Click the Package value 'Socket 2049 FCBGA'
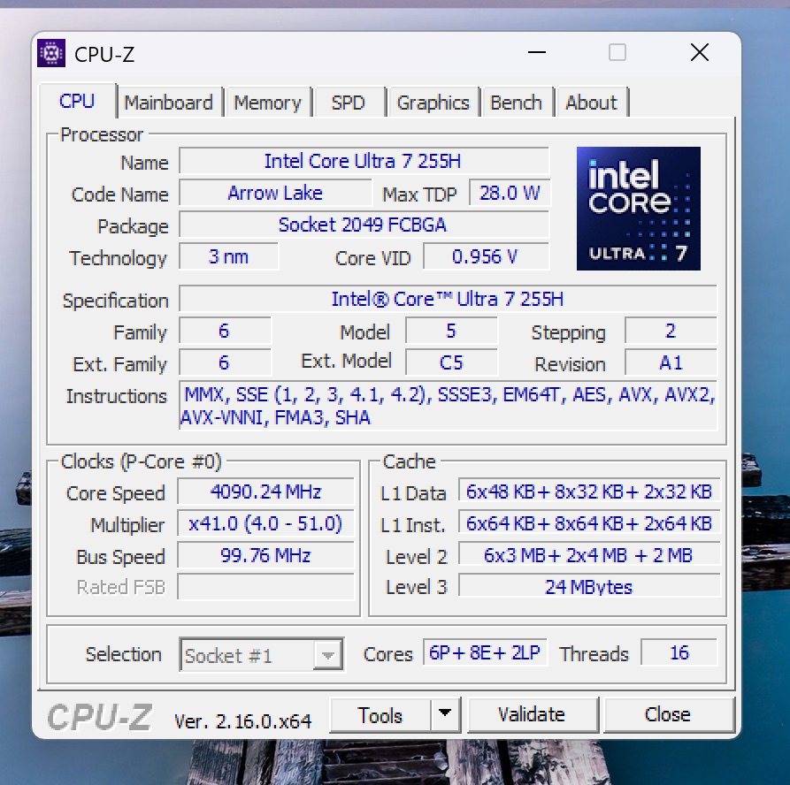This screenshot has width=790, height=785. click(x=364, y=225)
